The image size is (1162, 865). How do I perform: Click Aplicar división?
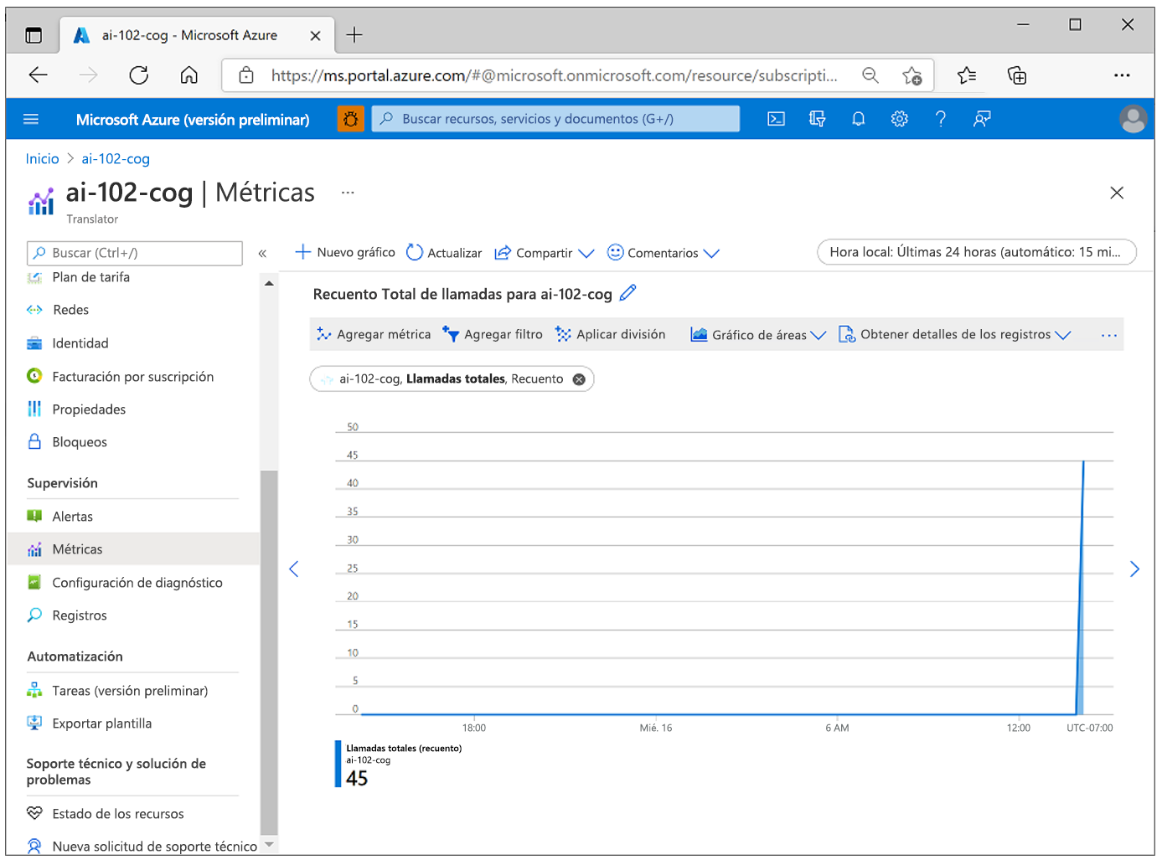pyautogui.click(x=611, y=334)
